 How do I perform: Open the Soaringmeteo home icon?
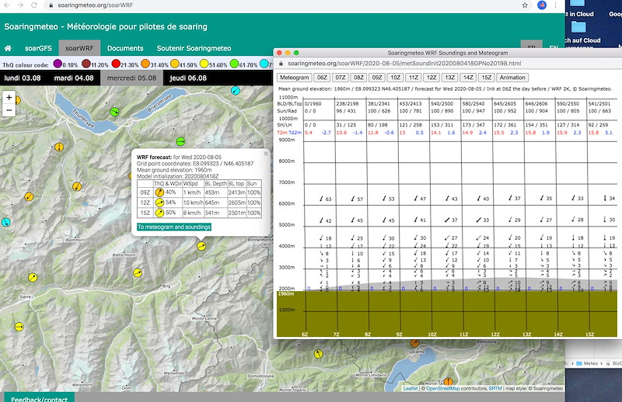click(x=8, y=48)
